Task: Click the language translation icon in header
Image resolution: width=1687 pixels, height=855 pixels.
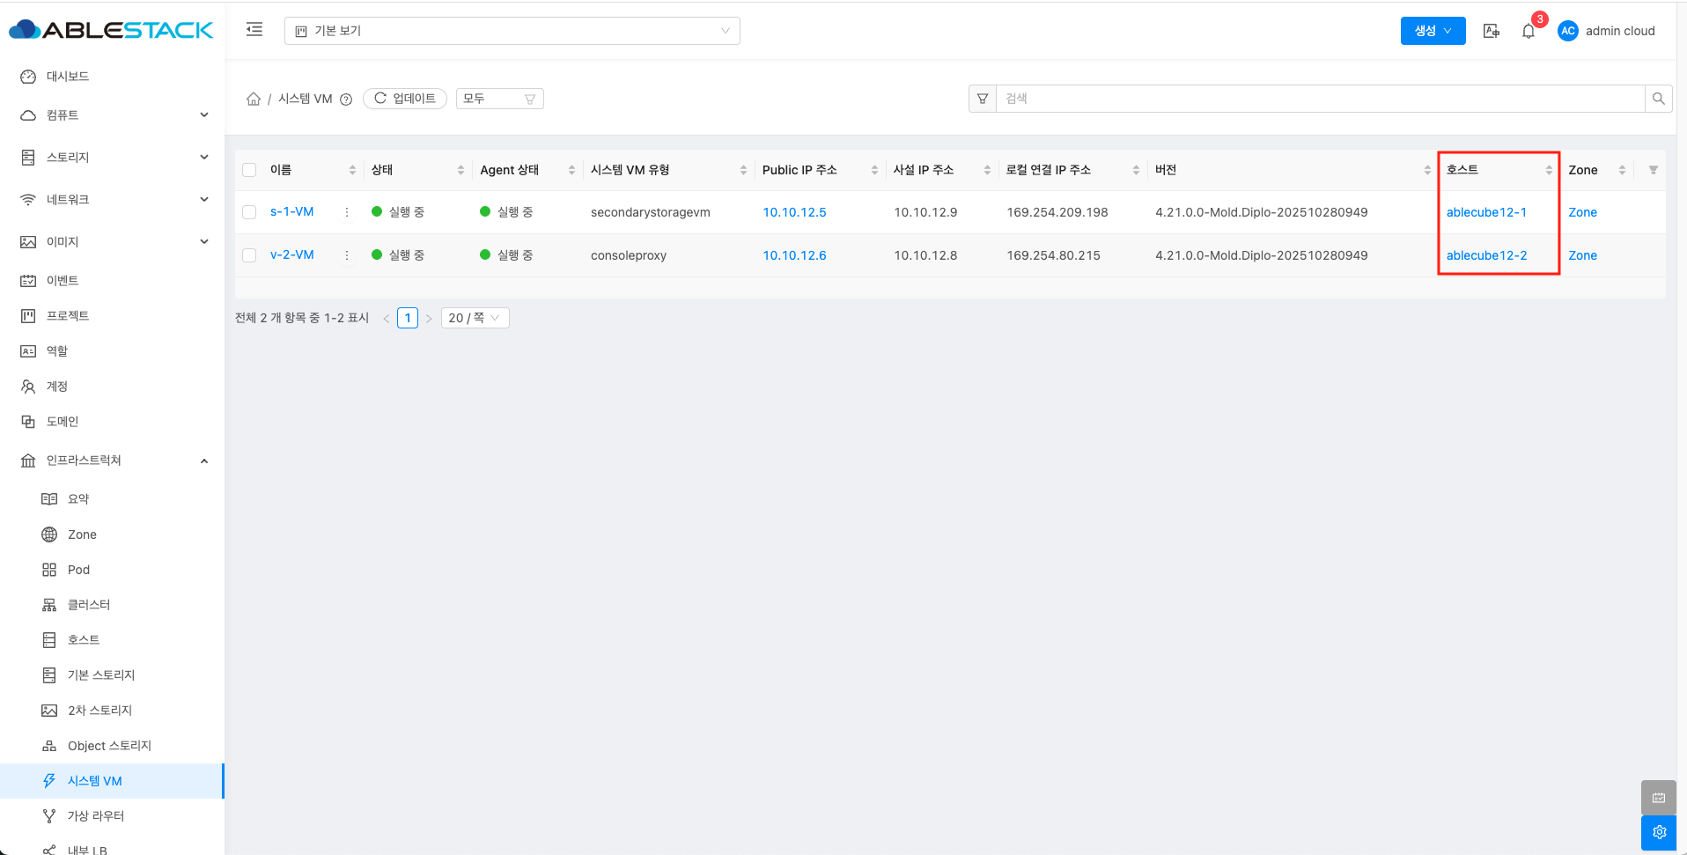Action: 1491,31
